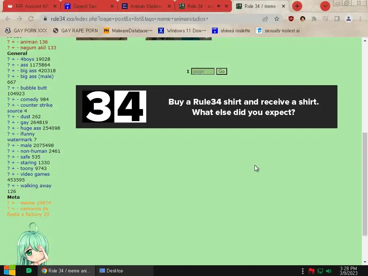This screenshot has width=368, height=276.
Task: Open the staring tag link
Action: (28, 163)
